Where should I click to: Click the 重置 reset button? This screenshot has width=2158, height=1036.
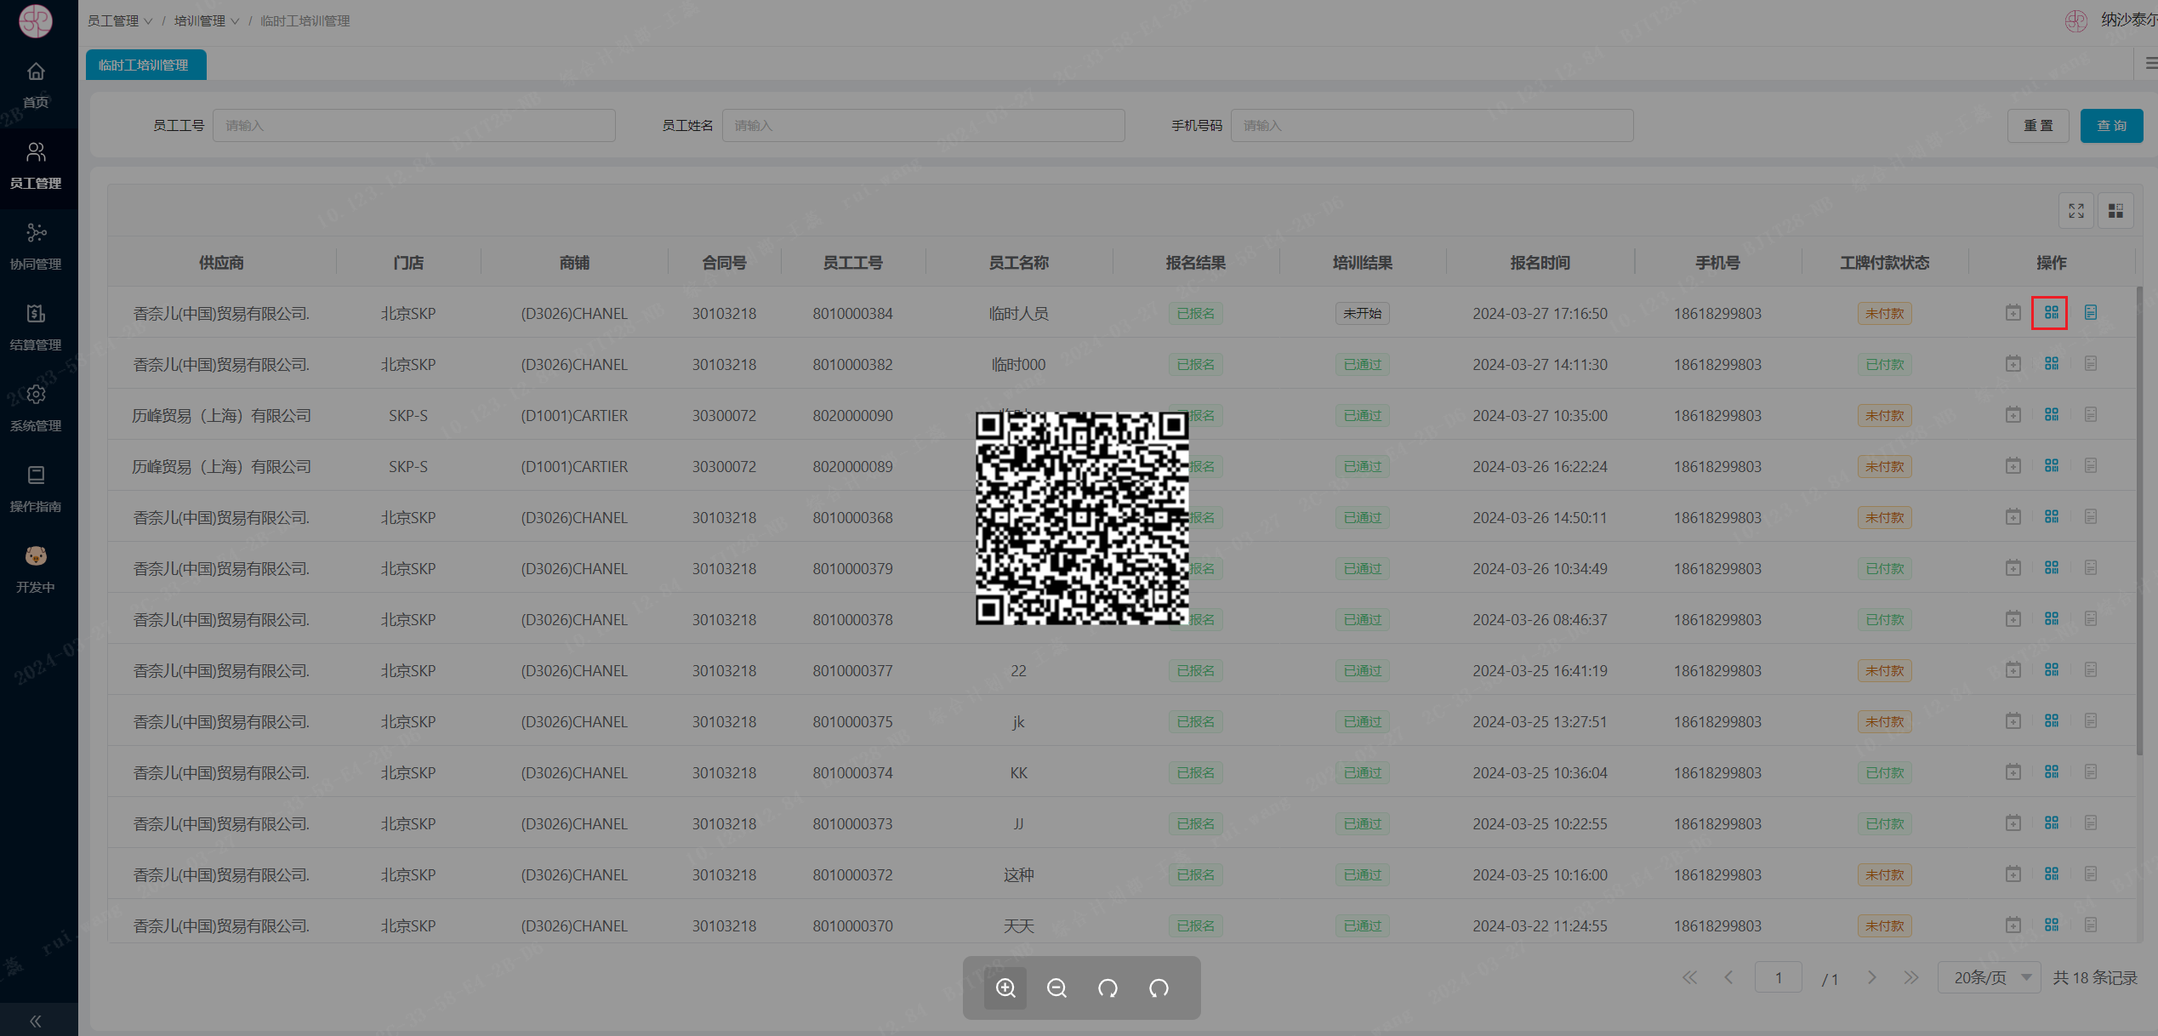[2038, 126]
